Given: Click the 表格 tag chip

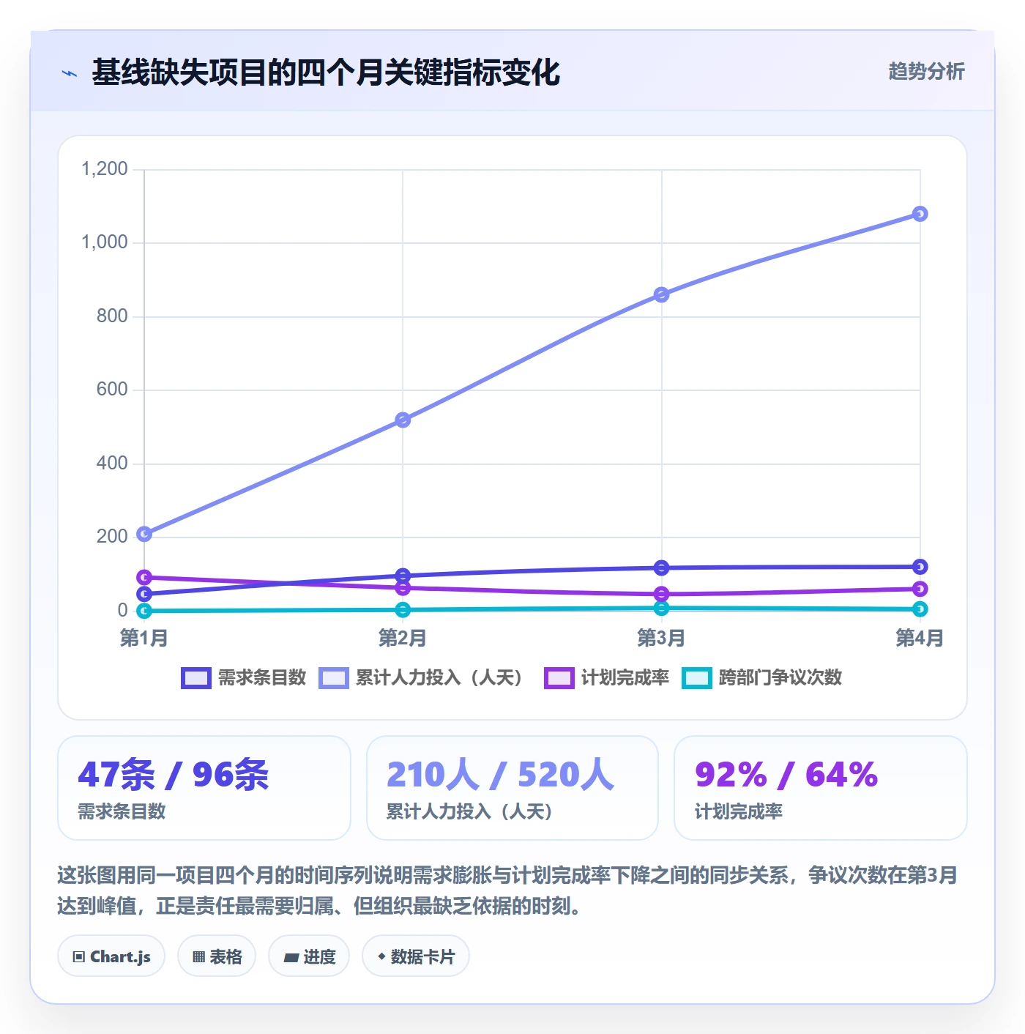Looking at the screenshot, I should tap(217, 956).
